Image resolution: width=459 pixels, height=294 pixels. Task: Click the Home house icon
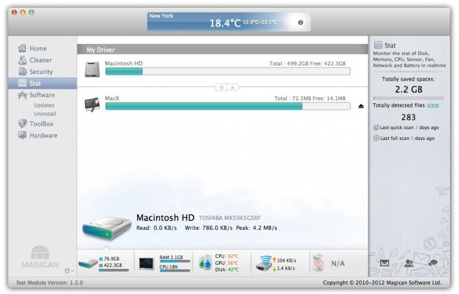point(22,48)
